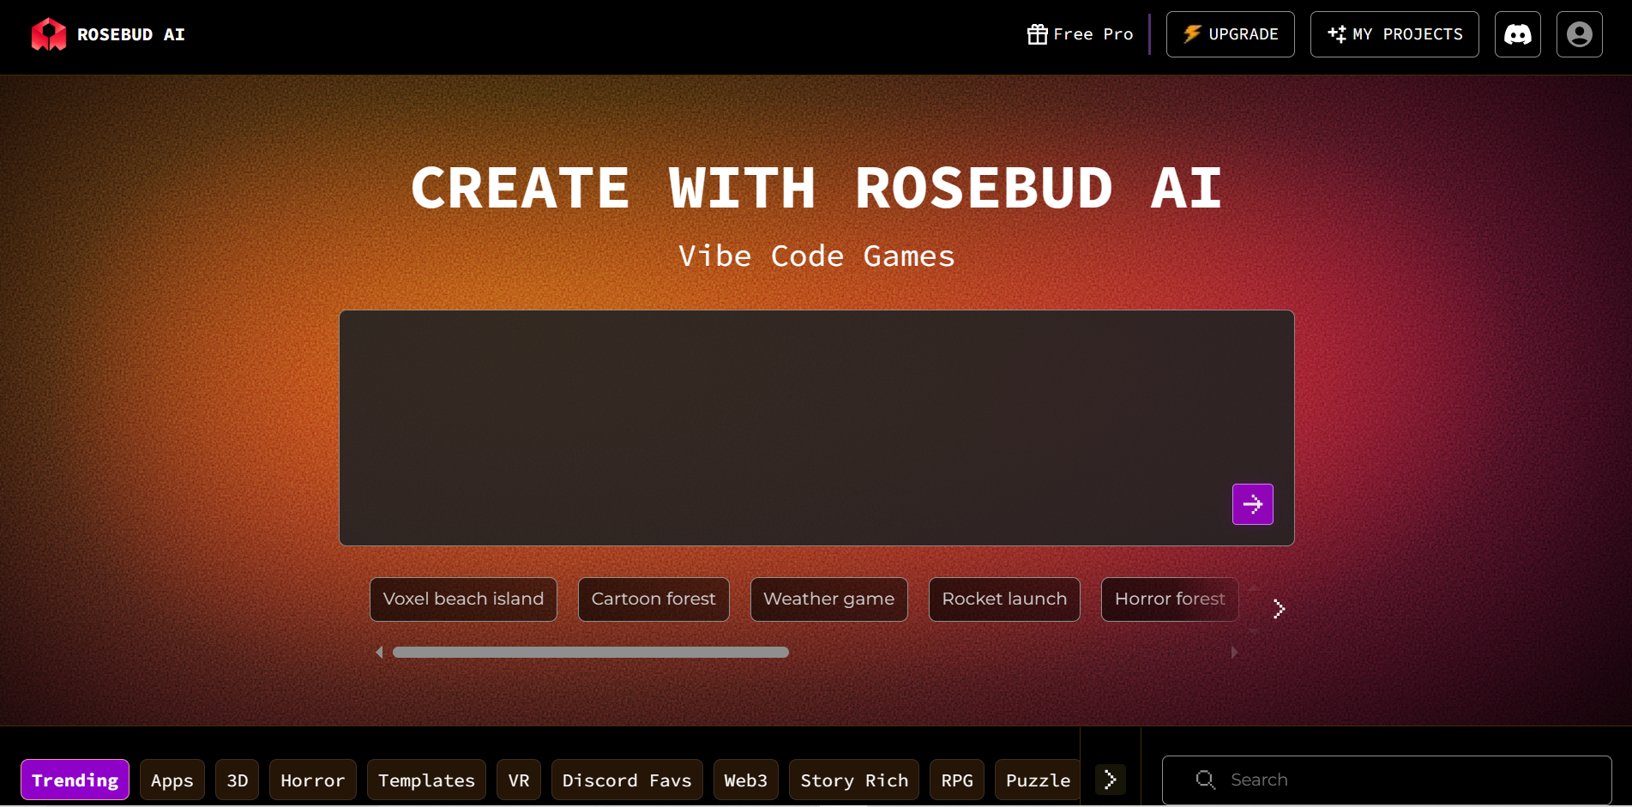Select the Puzzle category tab

[1038, 780]
